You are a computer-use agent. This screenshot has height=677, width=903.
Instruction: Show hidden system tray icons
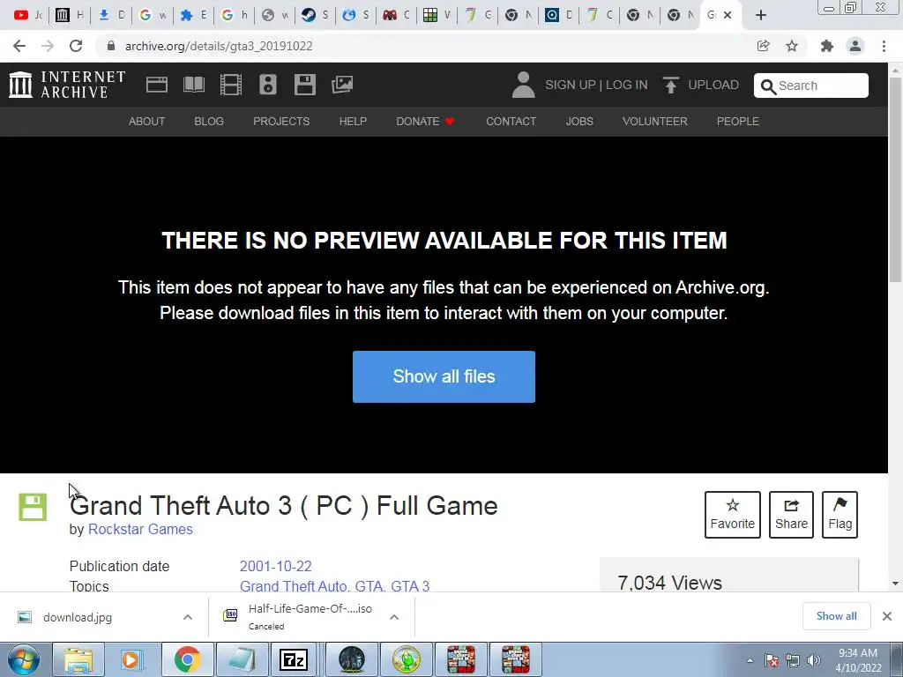[750, 660]
